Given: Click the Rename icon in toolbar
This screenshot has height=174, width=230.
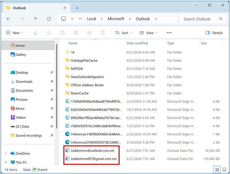Looking at the screenshot, I should point(76,33).
